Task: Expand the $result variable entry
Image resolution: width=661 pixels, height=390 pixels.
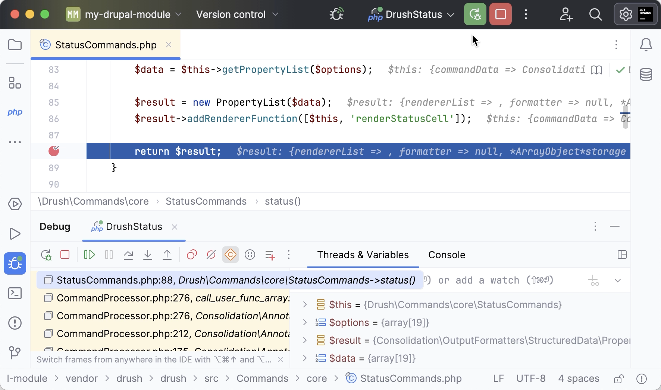Action: [305, 340]
